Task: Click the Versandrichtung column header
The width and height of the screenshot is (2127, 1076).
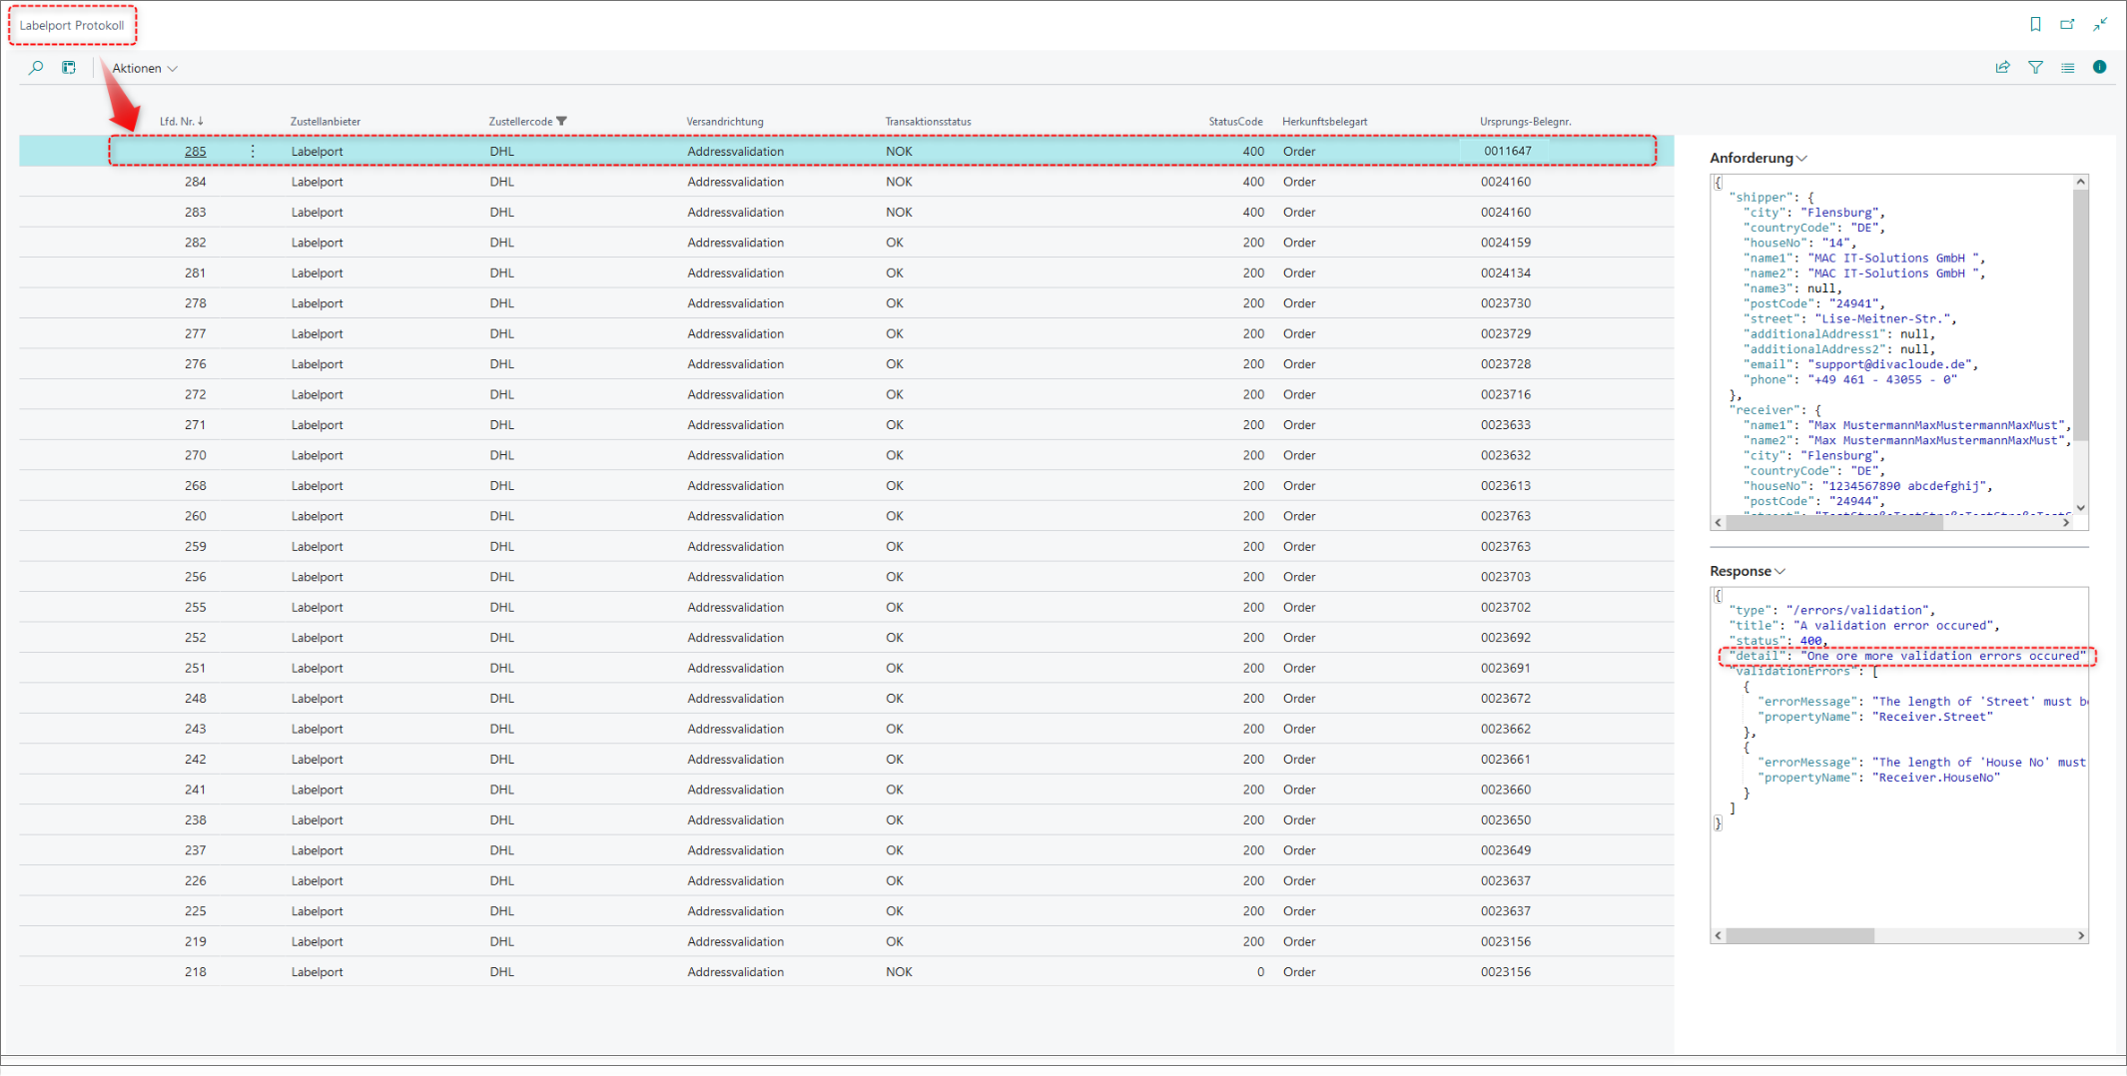Action: tap(725, 122)
